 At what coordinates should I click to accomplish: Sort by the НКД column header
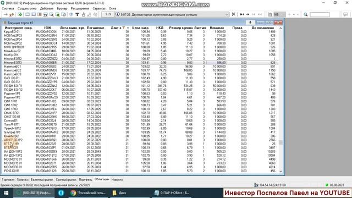pyautogui.click(x=159, y=28)
